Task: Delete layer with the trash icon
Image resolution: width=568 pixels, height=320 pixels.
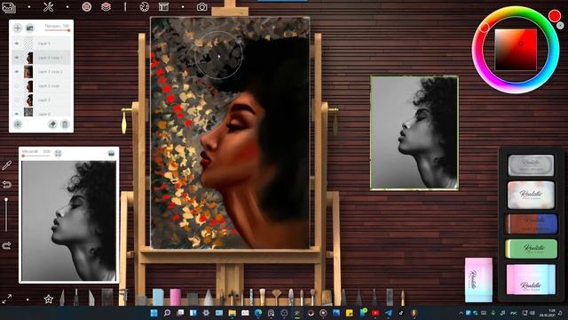Action: 65,124
